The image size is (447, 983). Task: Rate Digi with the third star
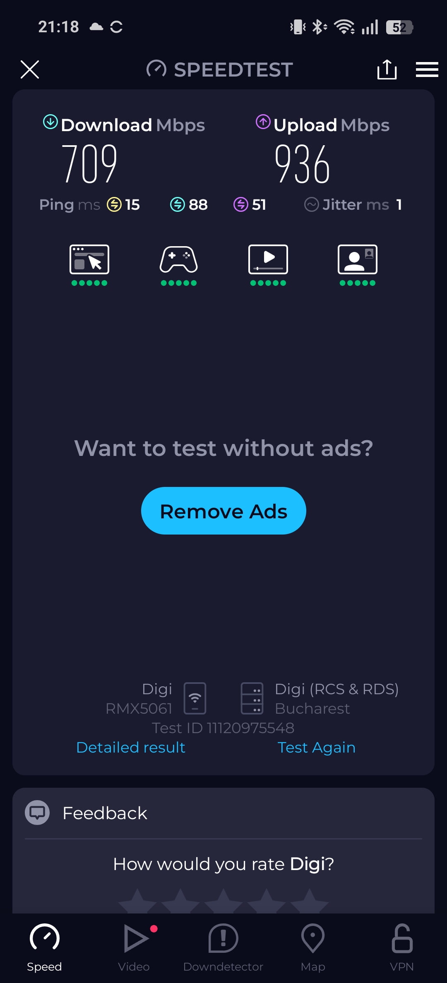pos(223,902)
